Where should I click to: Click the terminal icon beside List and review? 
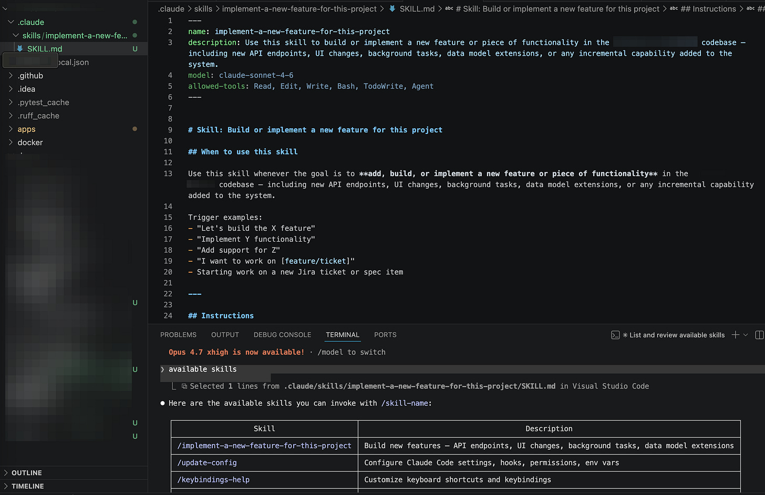coord(615,335)
